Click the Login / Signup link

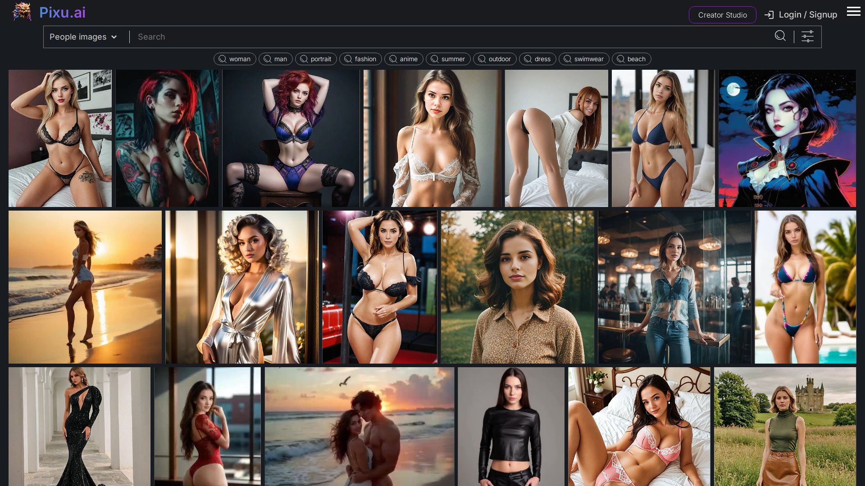coord(807,15)
